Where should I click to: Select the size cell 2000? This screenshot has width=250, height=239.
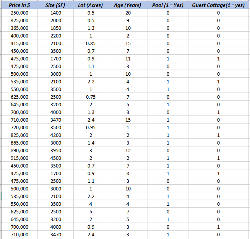point(56,20)
